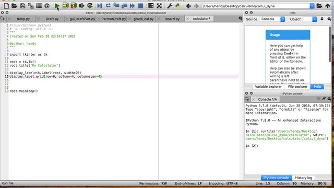Toggle fullscreen mode icon
This screenshot has height=188, width=334.
[x=159, y=6]
